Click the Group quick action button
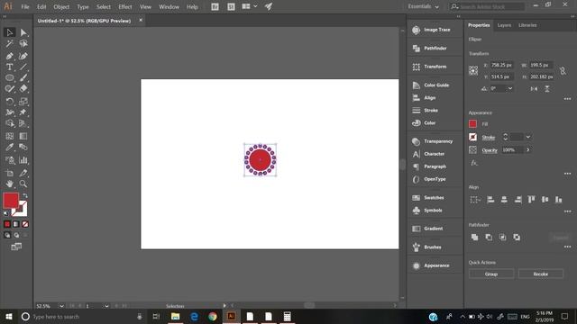This screenshot has width=577, height=324. (491, 274)
